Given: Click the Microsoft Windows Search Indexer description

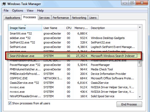Looking at the screenshot, I should coord(113,56).
